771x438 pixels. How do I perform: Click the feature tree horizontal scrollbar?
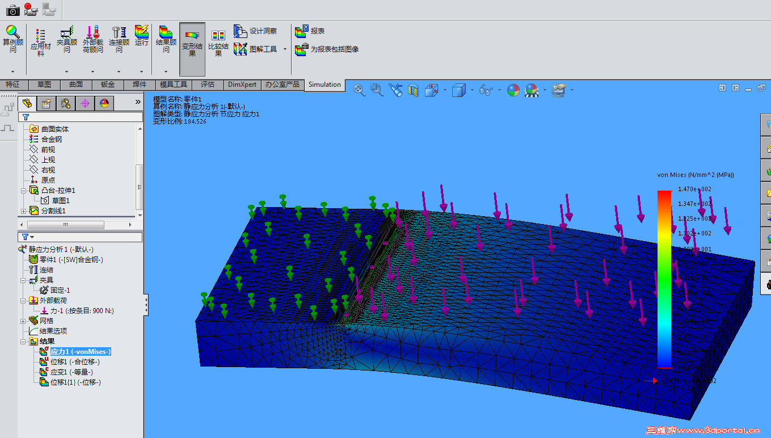point(77,225)
